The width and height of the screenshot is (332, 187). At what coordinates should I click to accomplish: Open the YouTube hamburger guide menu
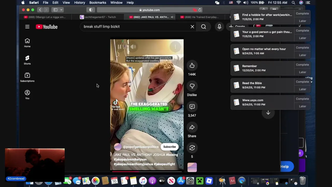[x=27, y=27]
